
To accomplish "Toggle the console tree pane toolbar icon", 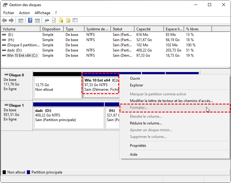I will [x=21, y=21].
